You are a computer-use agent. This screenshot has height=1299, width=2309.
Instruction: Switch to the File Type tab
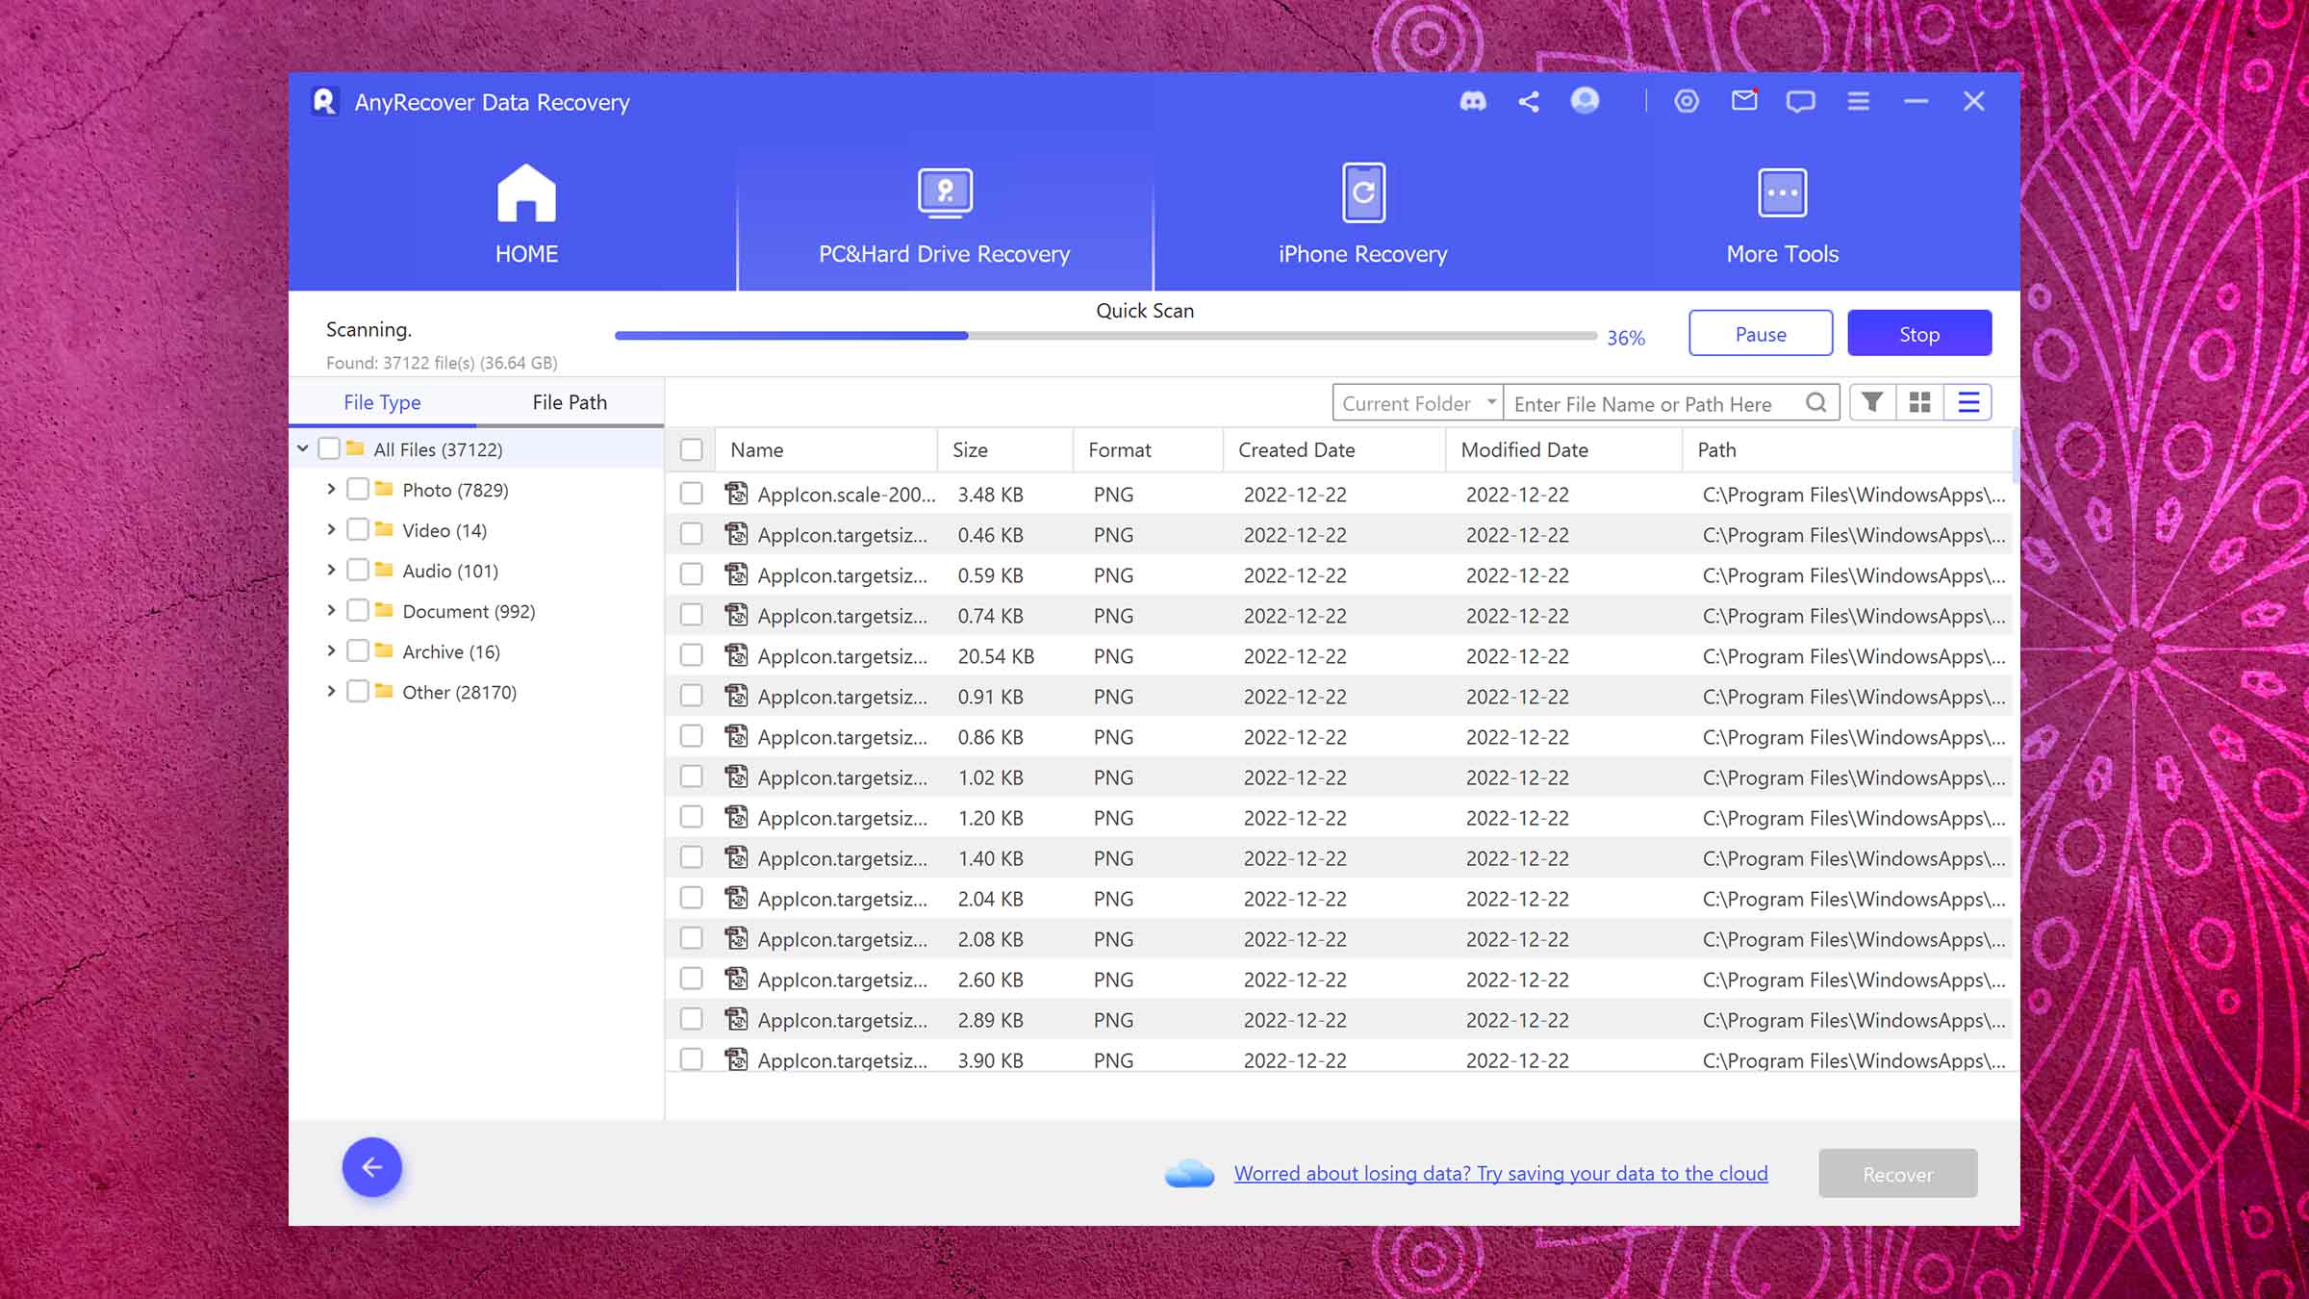(382, 402)
